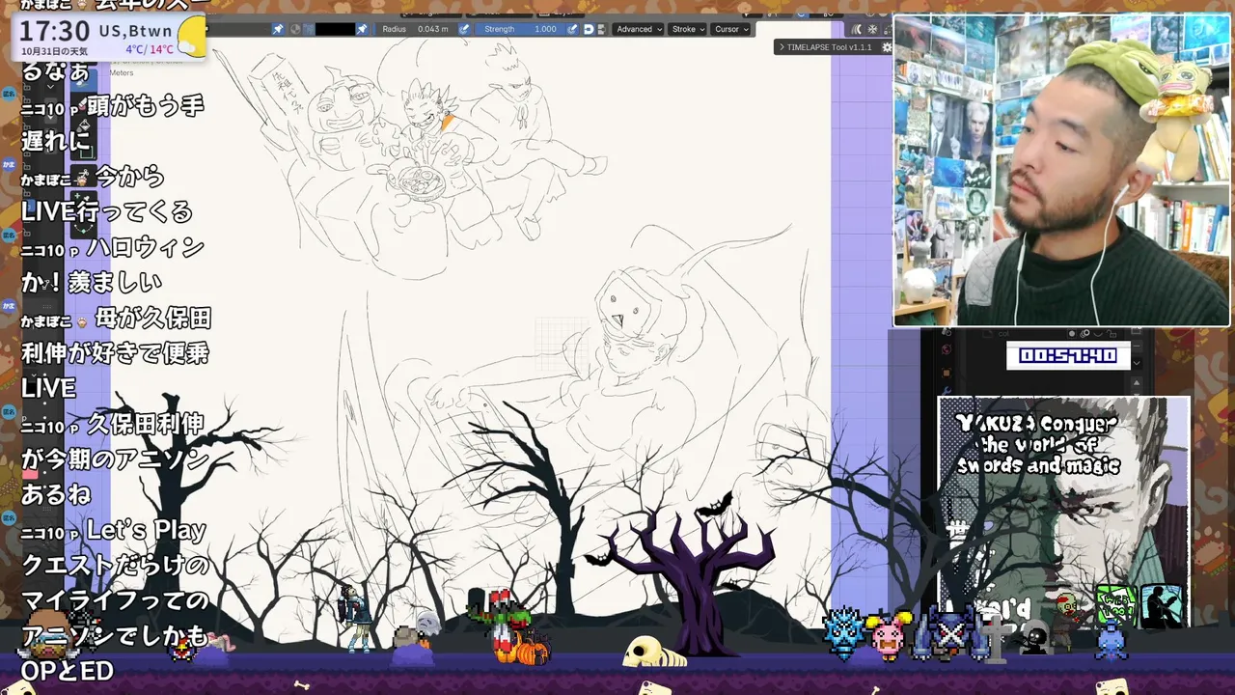Open the World properties tab icon
Viewport: 1235px width, 695px height.
pos(946,348)
